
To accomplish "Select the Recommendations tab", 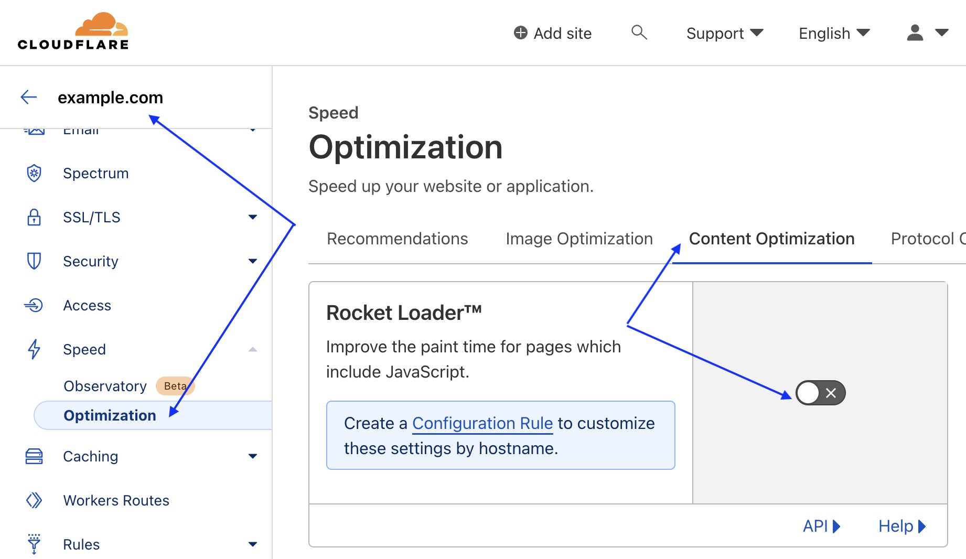I will [x=397, y=239].
